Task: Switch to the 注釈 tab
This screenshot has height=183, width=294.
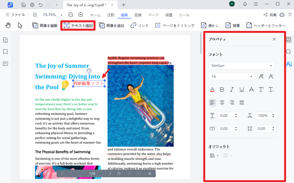Action: click(x=111, y=15)
